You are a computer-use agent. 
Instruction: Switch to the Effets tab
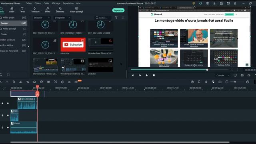tap(48, 10)
